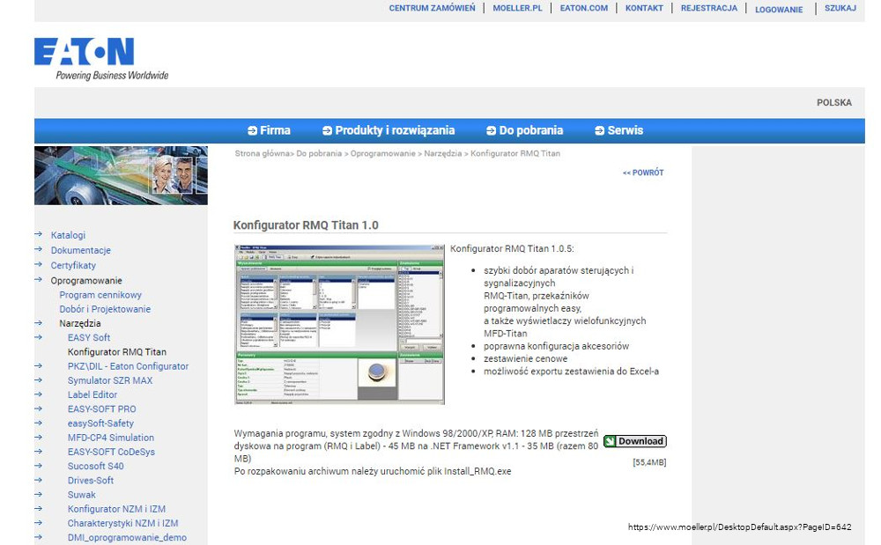Screen dimensions: 881x545
Task: Click Oprogramowanie in breadcrumb
Action: click(x=382, y=153)
